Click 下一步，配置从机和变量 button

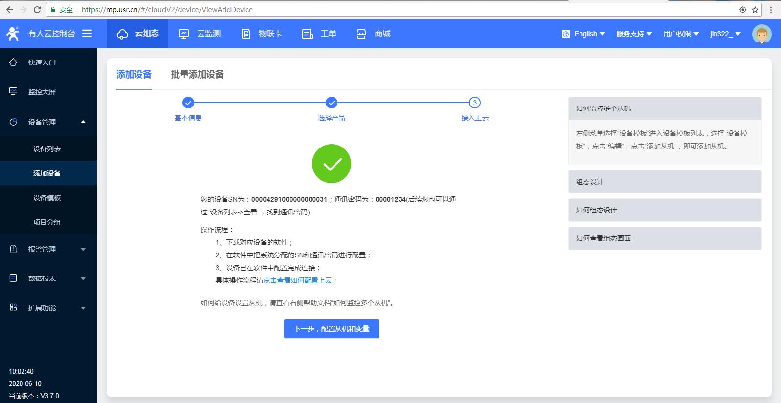point(331,329)
